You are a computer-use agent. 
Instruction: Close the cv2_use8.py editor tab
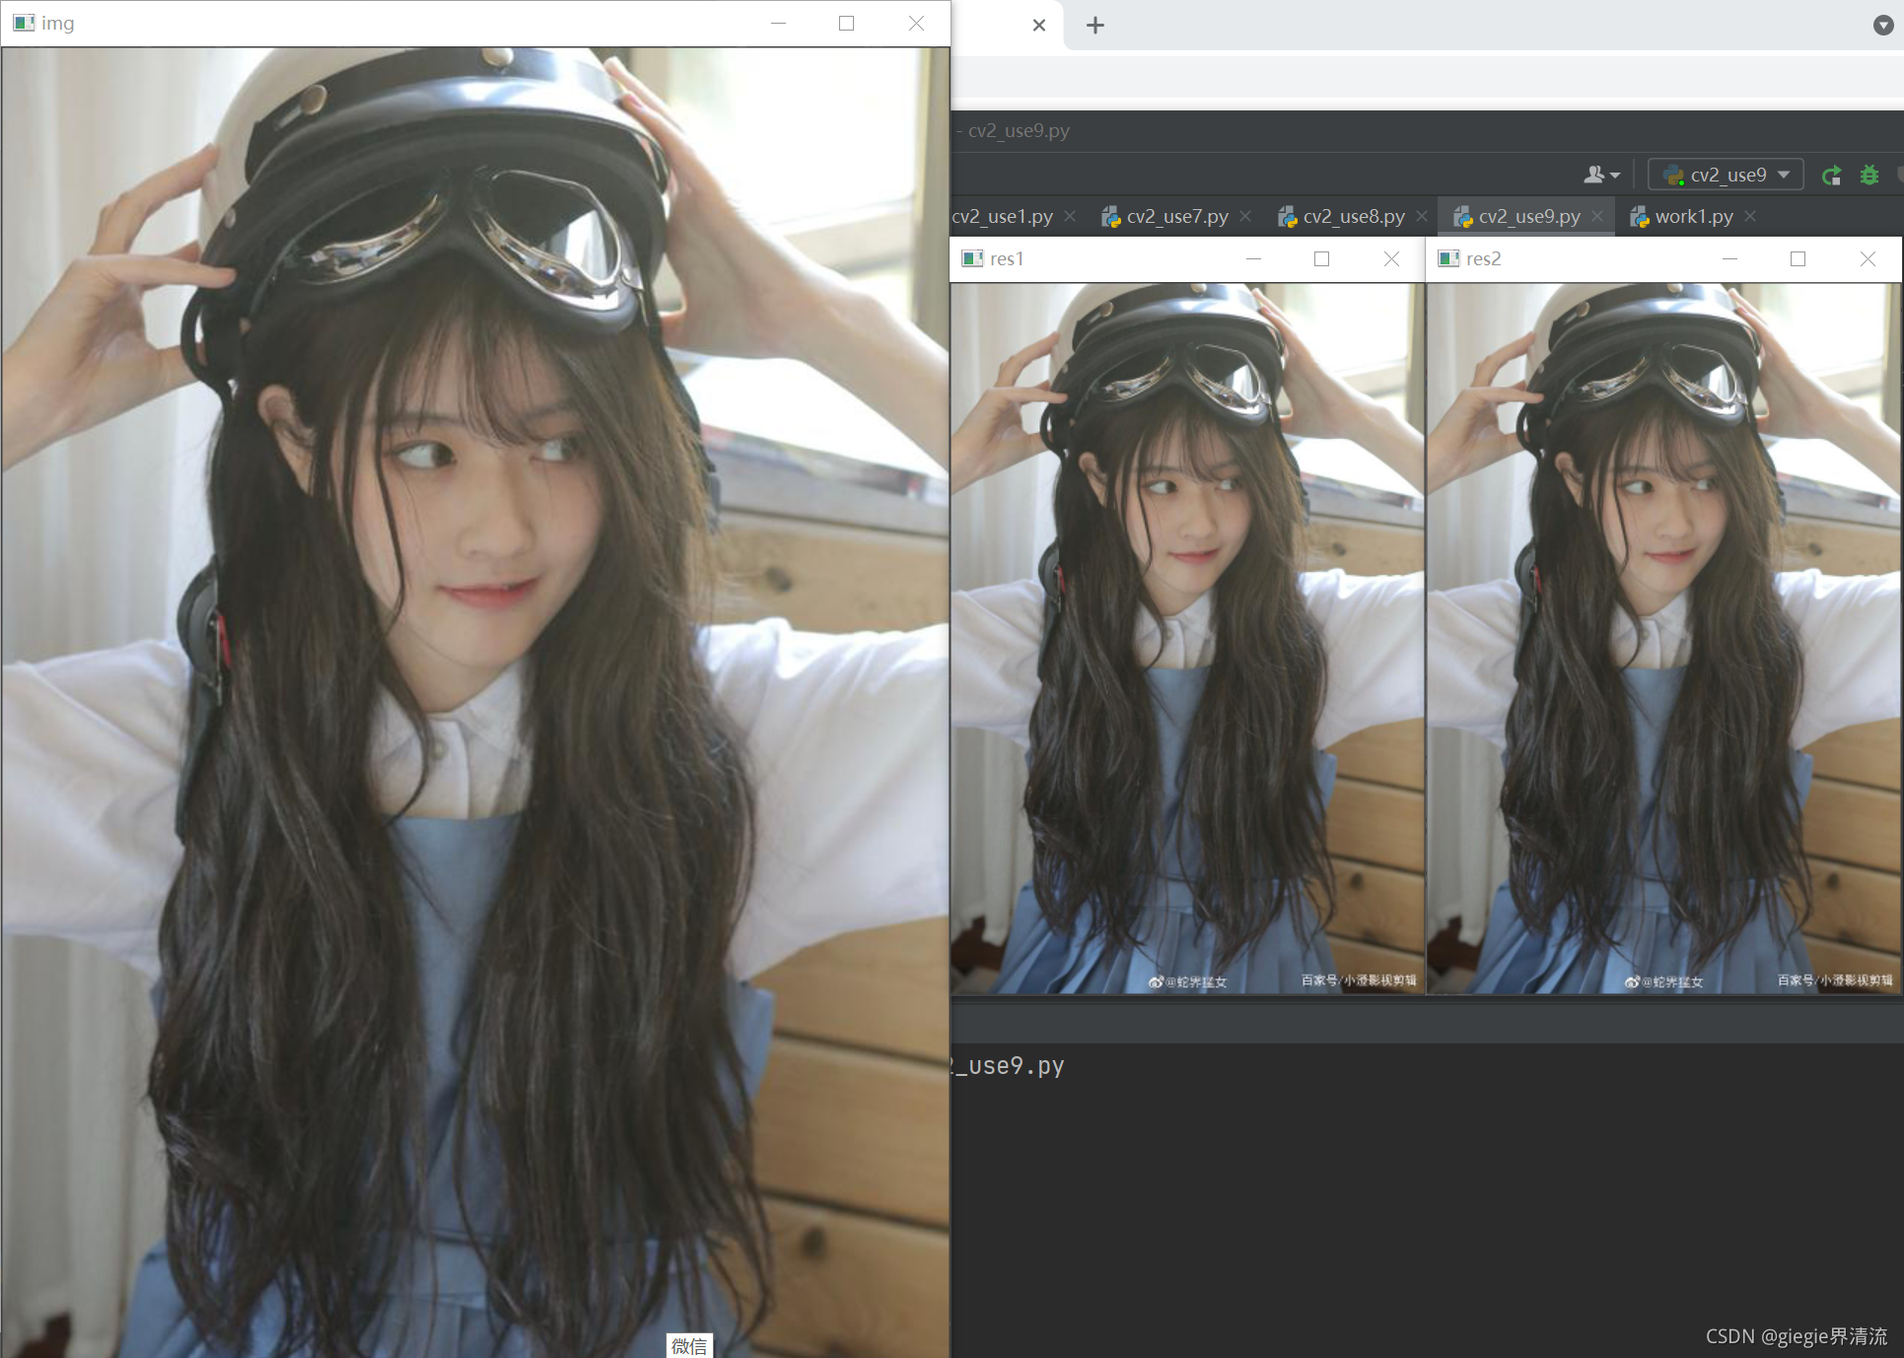click(x=1422, y=217)
